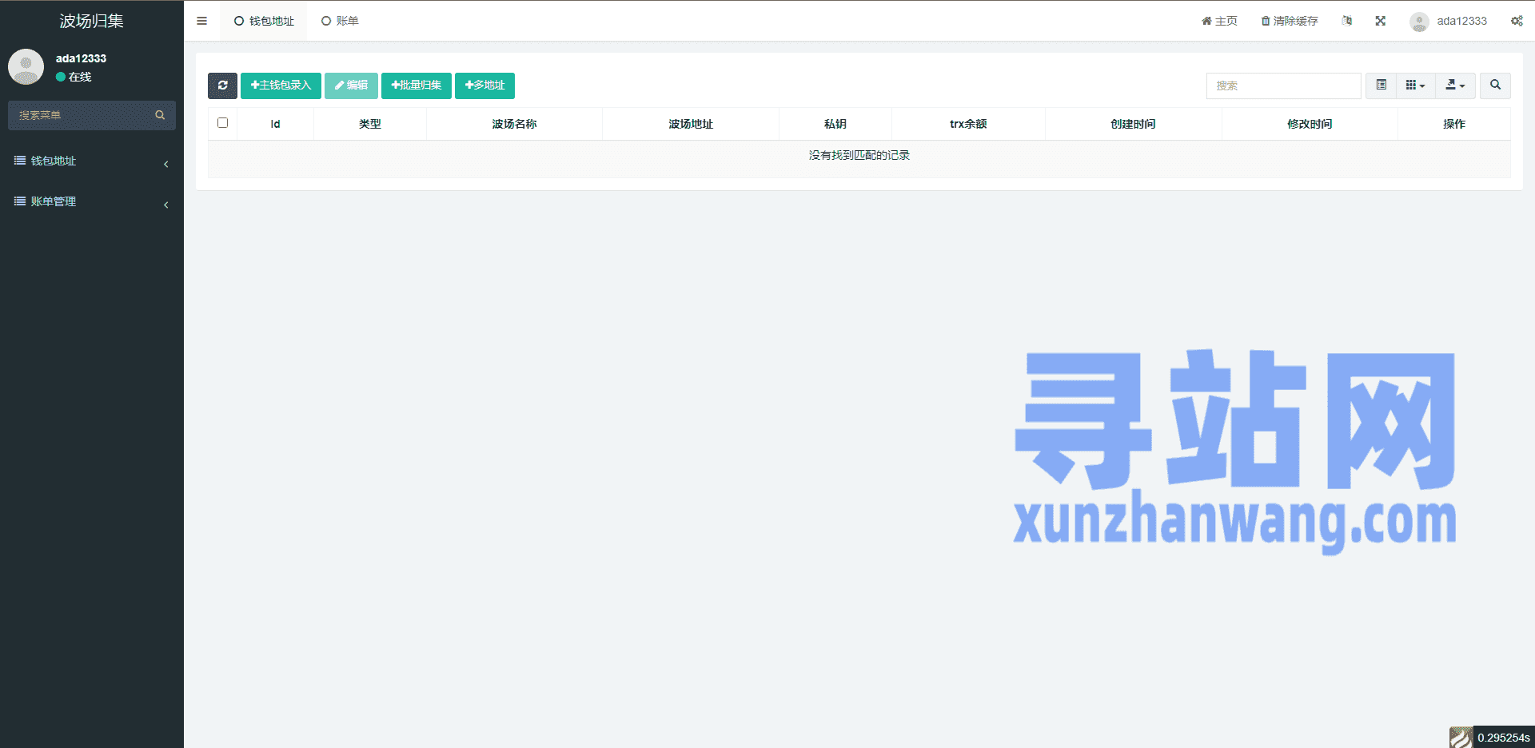This screenshot has height=748, width=1535.
Task: Click the trx余额 column header
Action: pyautogui.click(x=968, y=124)
